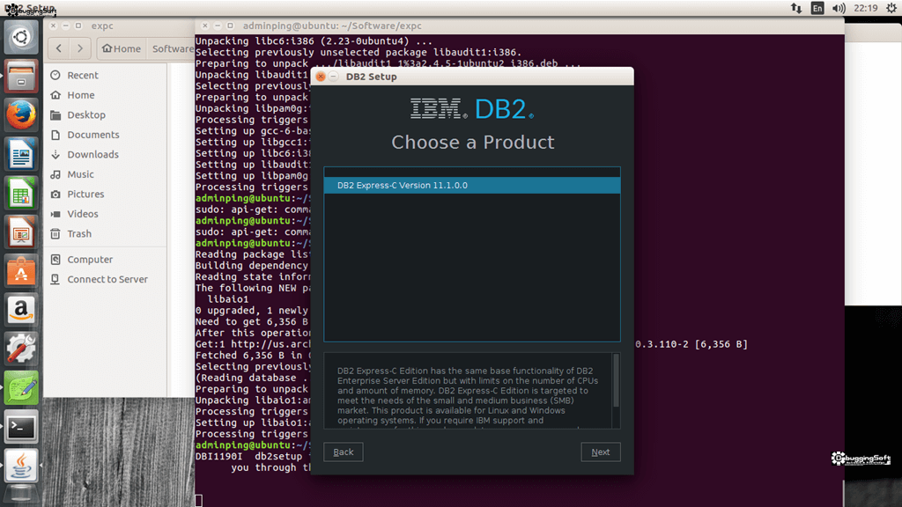Open the network connections indicator

click(x=796, y=8)
